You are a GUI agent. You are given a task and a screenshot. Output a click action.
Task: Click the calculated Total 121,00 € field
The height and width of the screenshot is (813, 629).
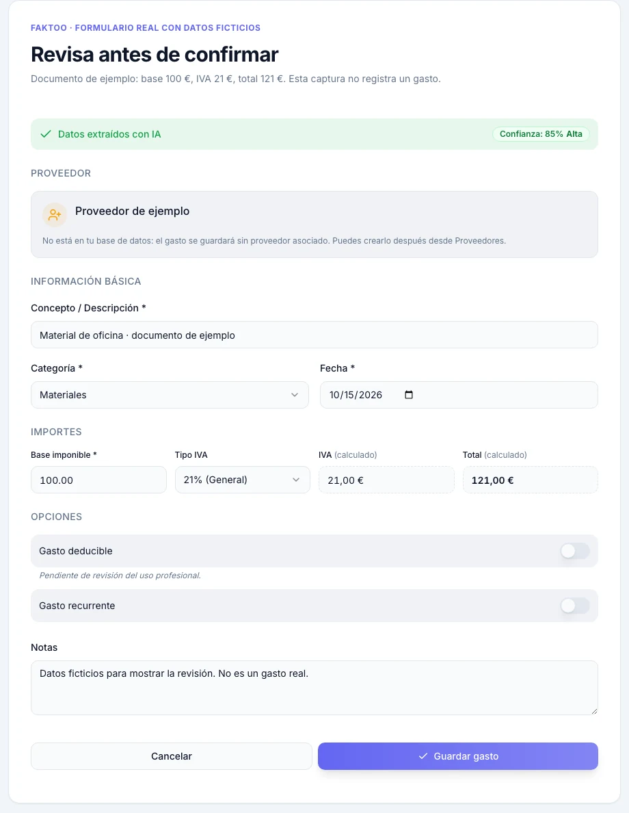(x=530, y=480)
